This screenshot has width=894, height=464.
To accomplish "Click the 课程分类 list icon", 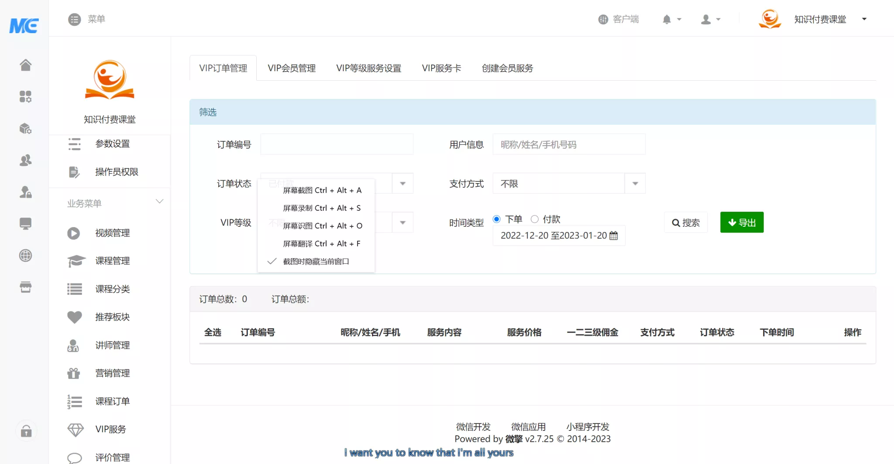I will 75,289.
